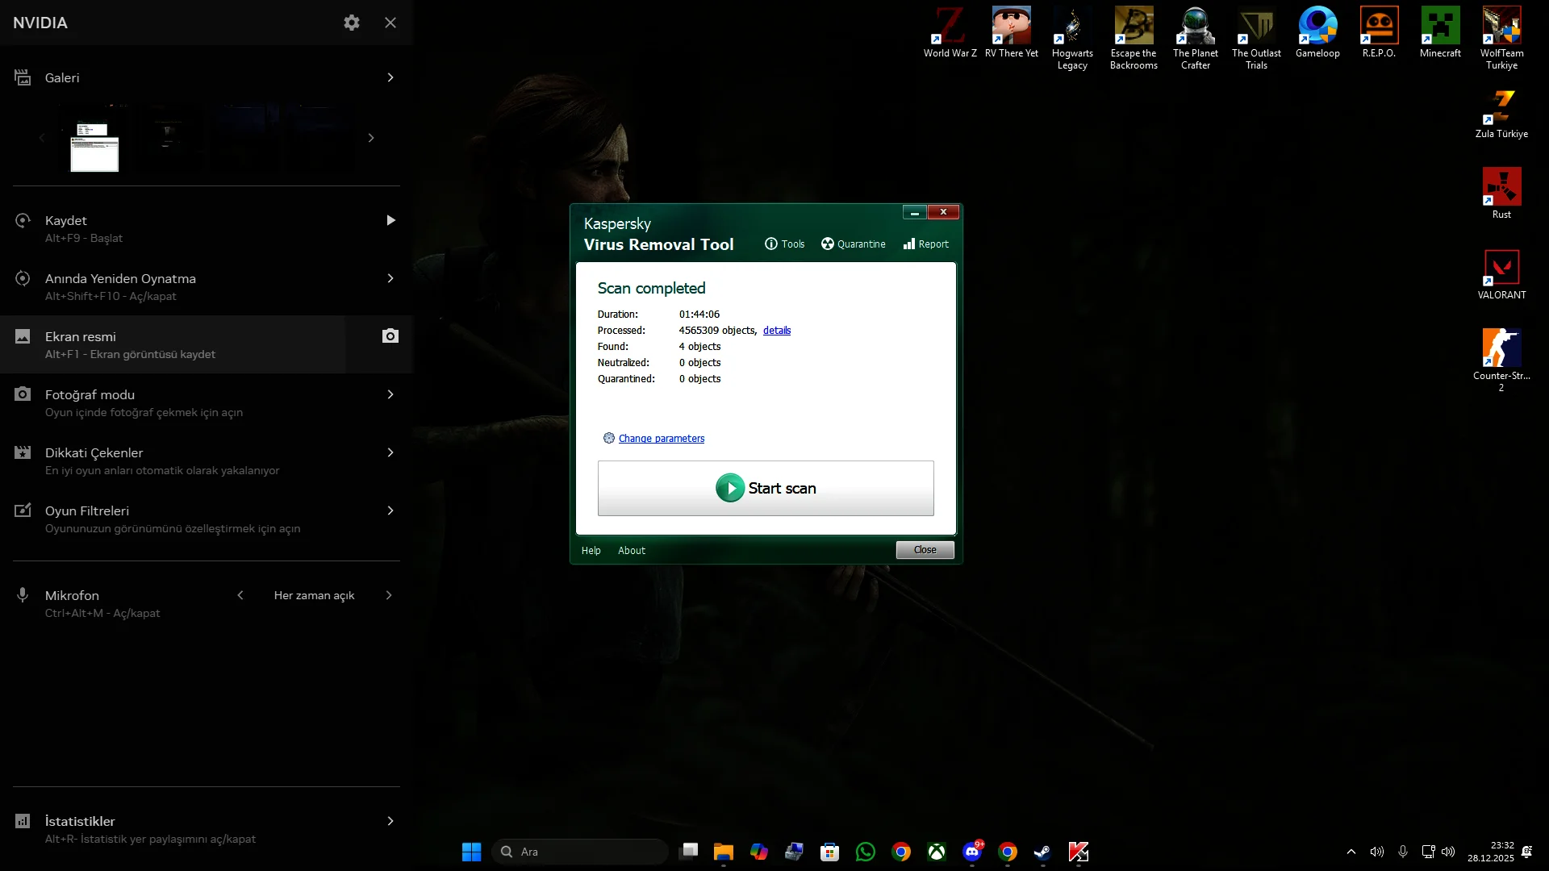Open Steam from the taskbar

[x=1042, y=852]
